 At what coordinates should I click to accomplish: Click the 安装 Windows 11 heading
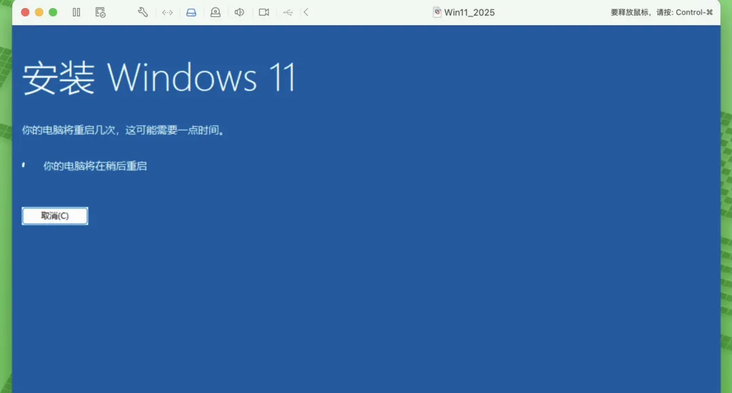click(159, 78)
